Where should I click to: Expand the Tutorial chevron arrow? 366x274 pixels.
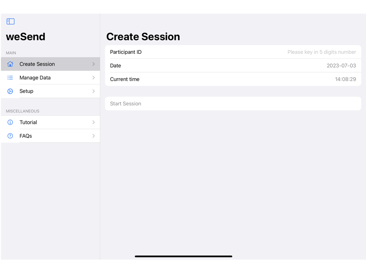point(94,122)
